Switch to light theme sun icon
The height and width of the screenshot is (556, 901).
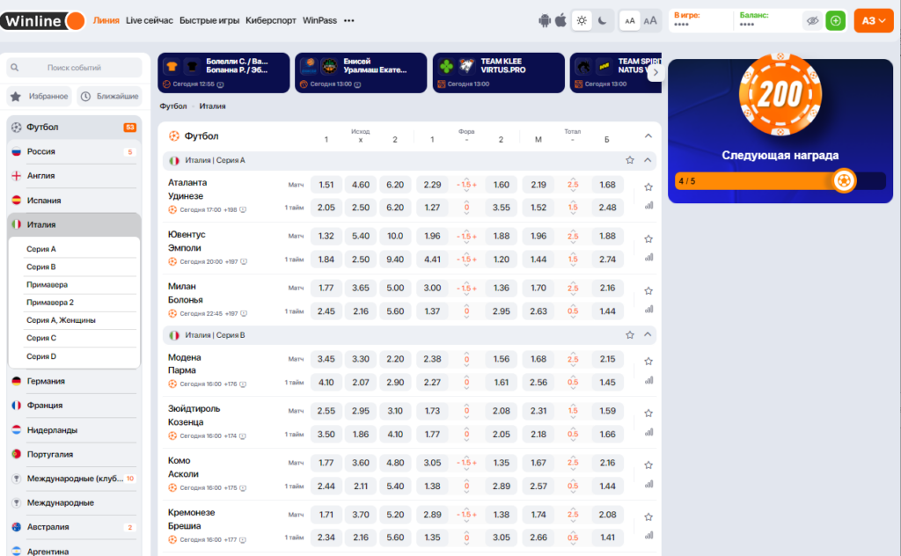(x=582, y=21)
